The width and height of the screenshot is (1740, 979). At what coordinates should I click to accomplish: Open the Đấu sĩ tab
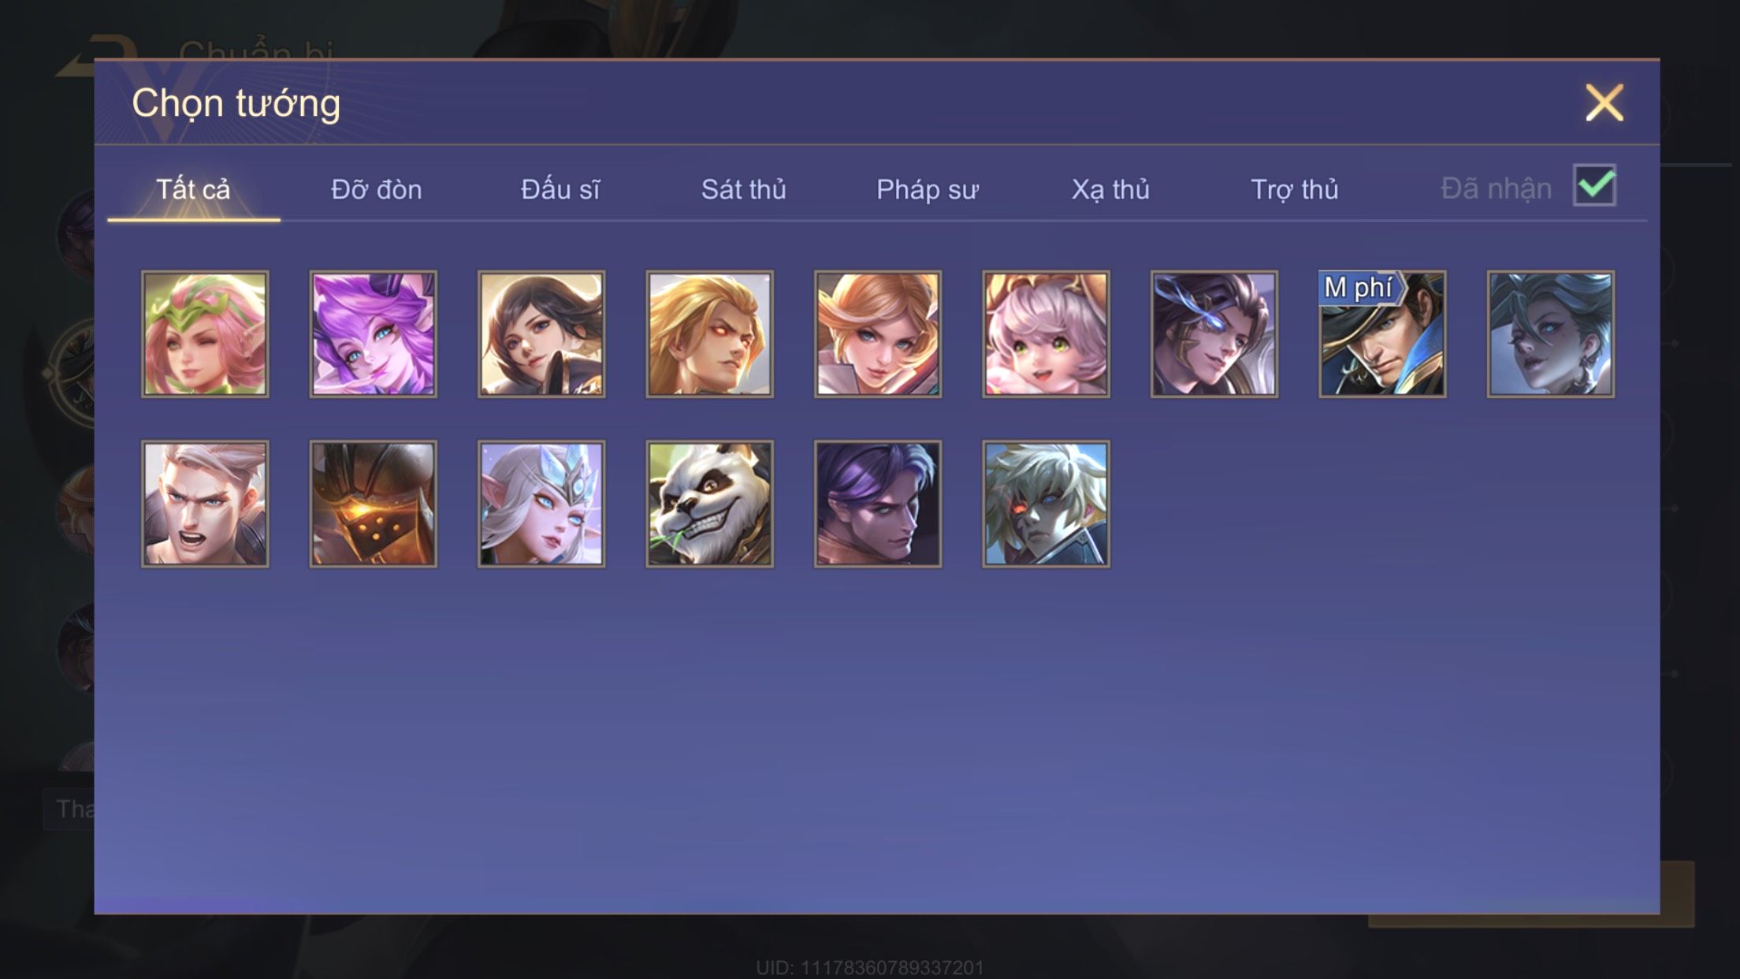[x=560, y=189]
